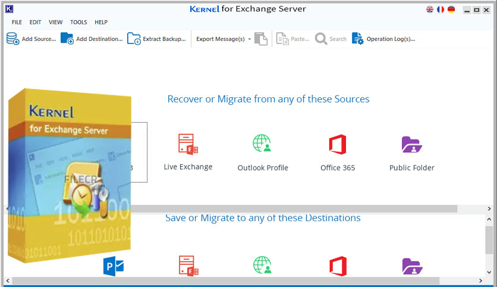
Task: Click the sources panel horizontal scrollbar thumb
Action: coord(294,209)
